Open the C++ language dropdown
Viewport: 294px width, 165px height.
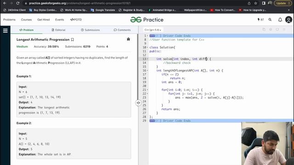pos(153,30)
